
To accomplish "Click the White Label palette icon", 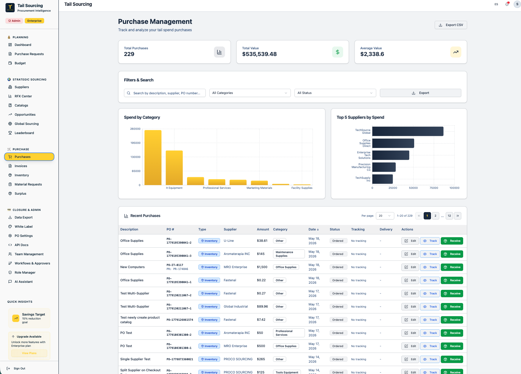I will 10,226.
